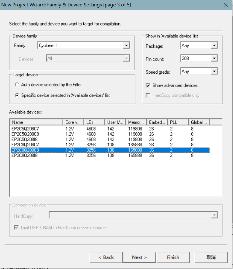The image size is (233, 269).
Task: Sort by the Embedded column header
Action: click(157, 122)
